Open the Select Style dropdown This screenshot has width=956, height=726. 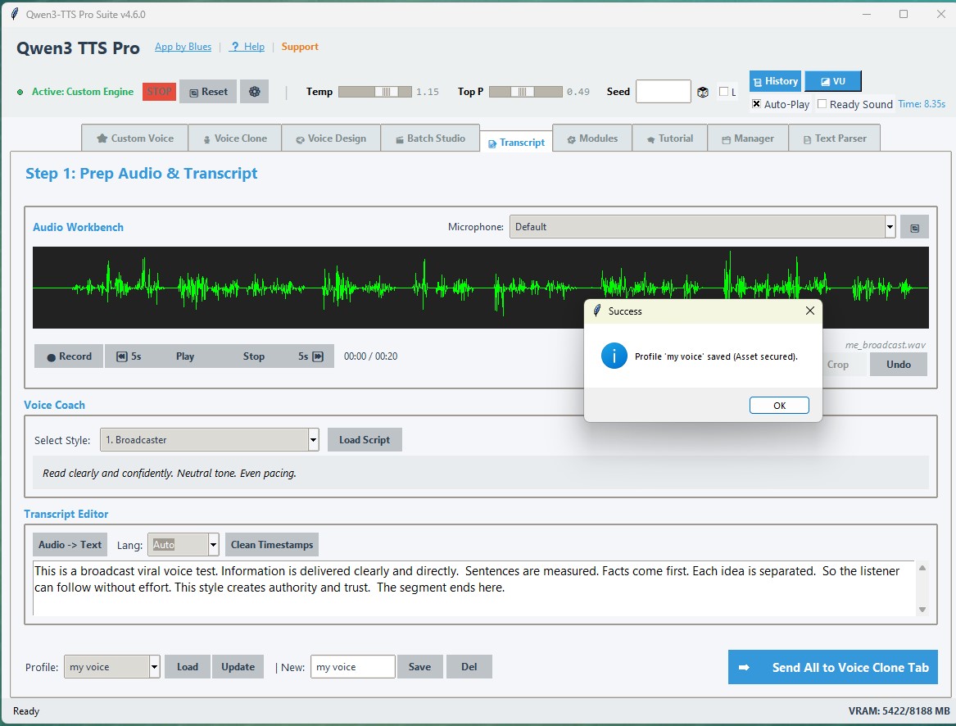click(x=313, y=440)
